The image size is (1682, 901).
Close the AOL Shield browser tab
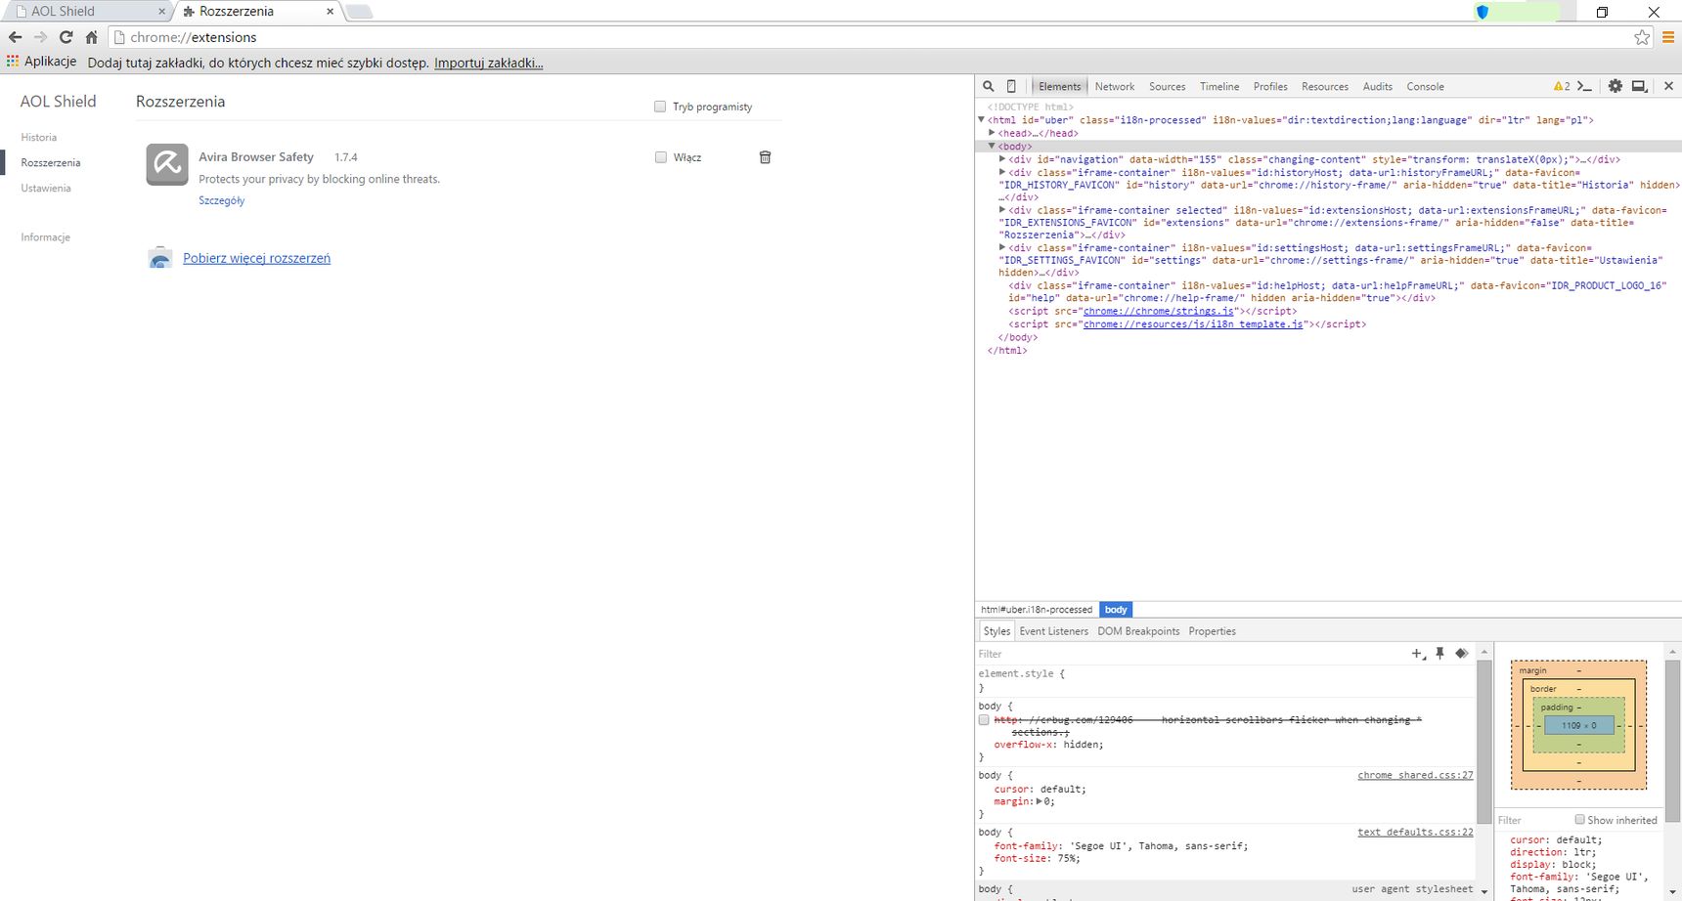(x=161, y=12)
